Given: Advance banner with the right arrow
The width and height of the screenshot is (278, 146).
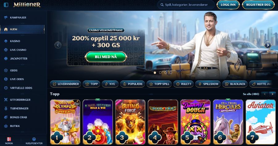Looking at the screenshot, I should coord(268,45).
